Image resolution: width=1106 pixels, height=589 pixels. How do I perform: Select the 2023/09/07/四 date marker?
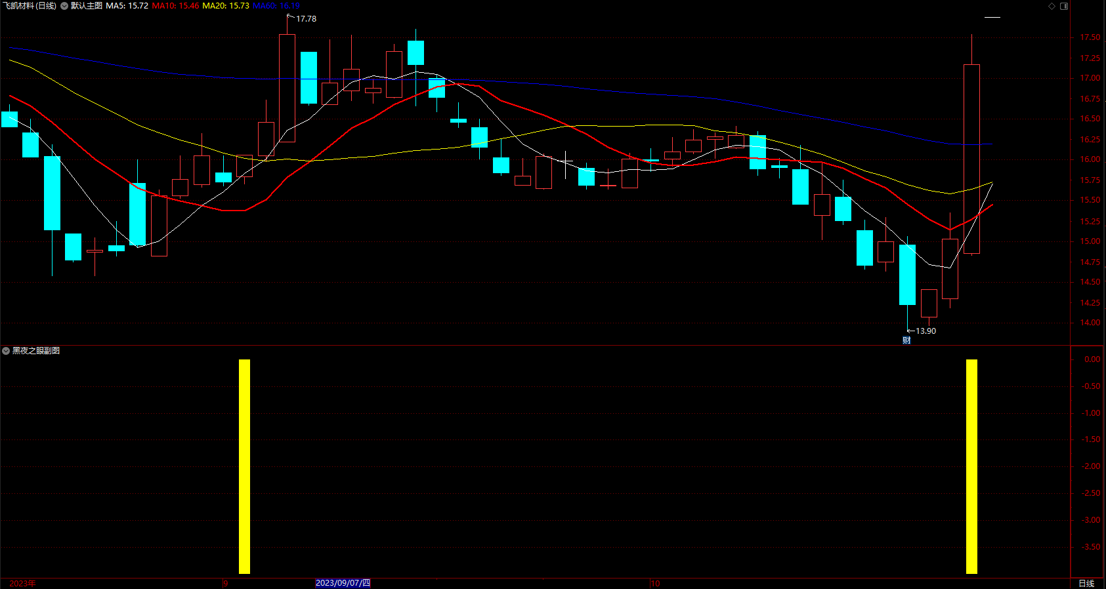pos(343,583)
